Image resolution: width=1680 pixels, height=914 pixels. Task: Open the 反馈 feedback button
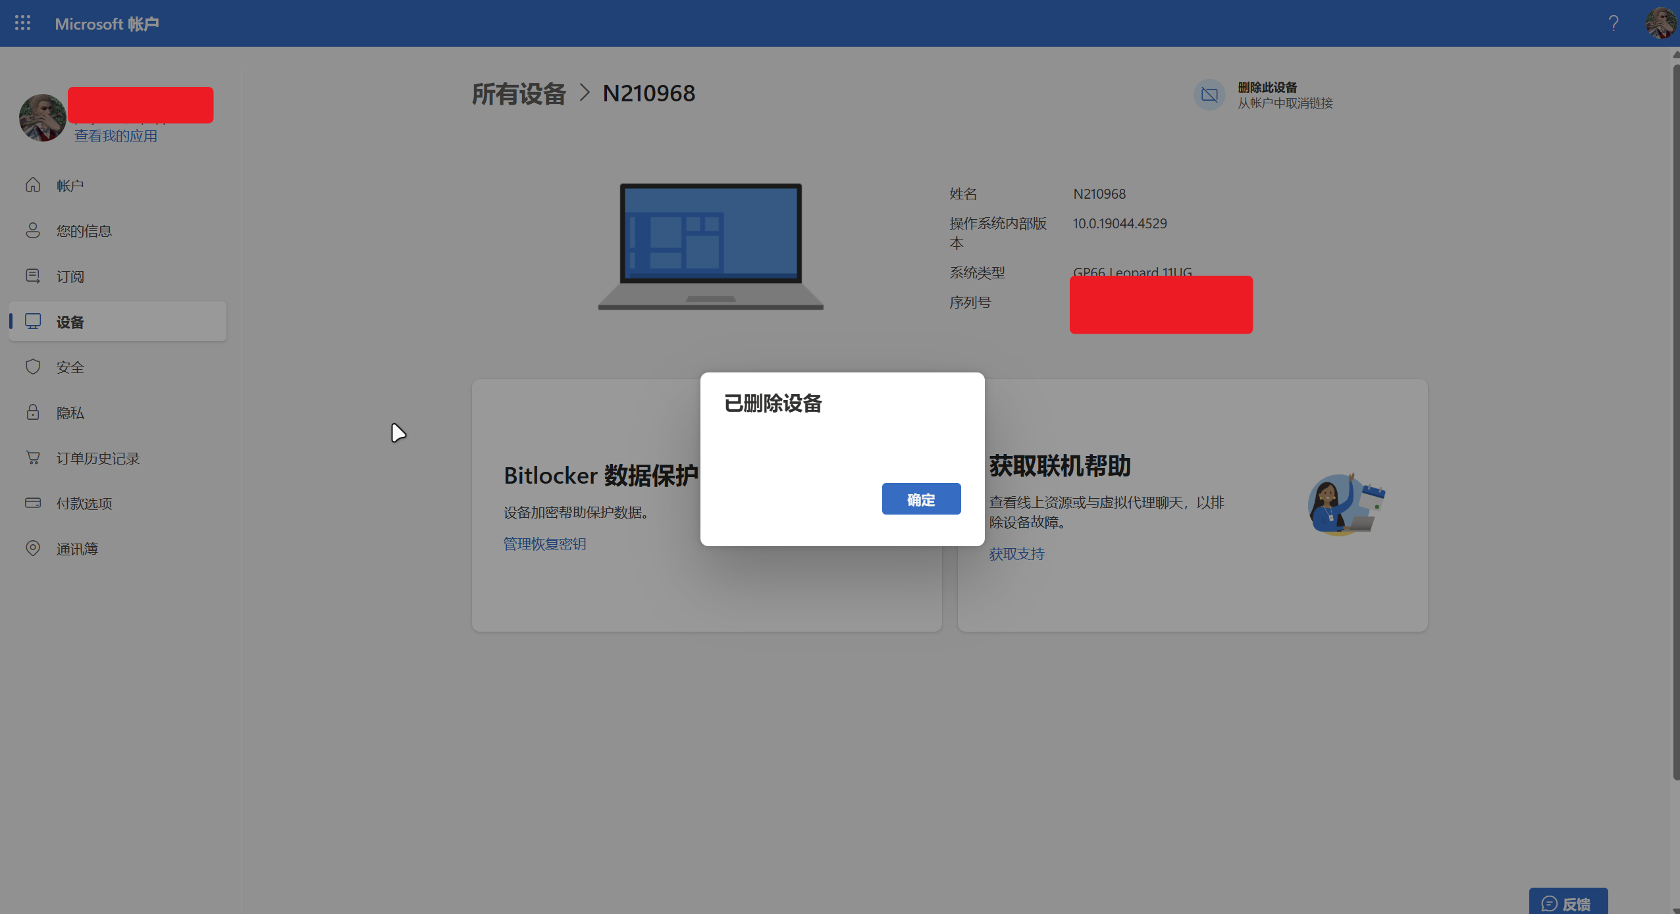(1568, 902)
